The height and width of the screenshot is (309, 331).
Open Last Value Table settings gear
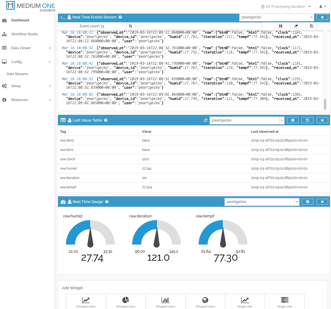pos(293,120)
